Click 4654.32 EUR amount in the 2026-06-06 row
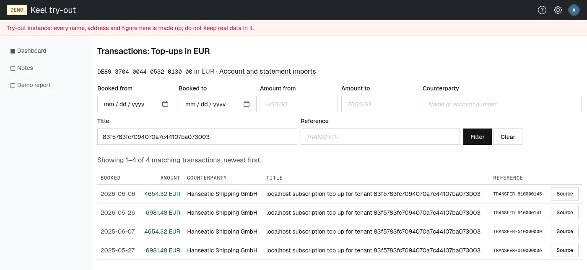The image size is (587, 270). coord(162,194)
